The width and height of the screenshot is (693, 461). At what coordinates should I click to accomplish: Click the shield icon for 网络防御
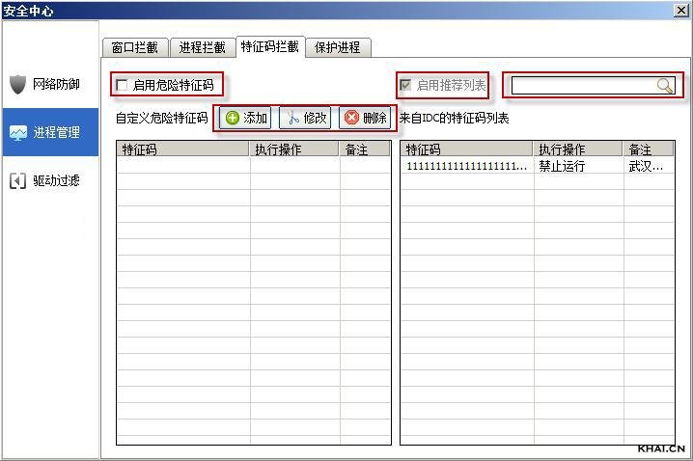(x=18, y=84)
